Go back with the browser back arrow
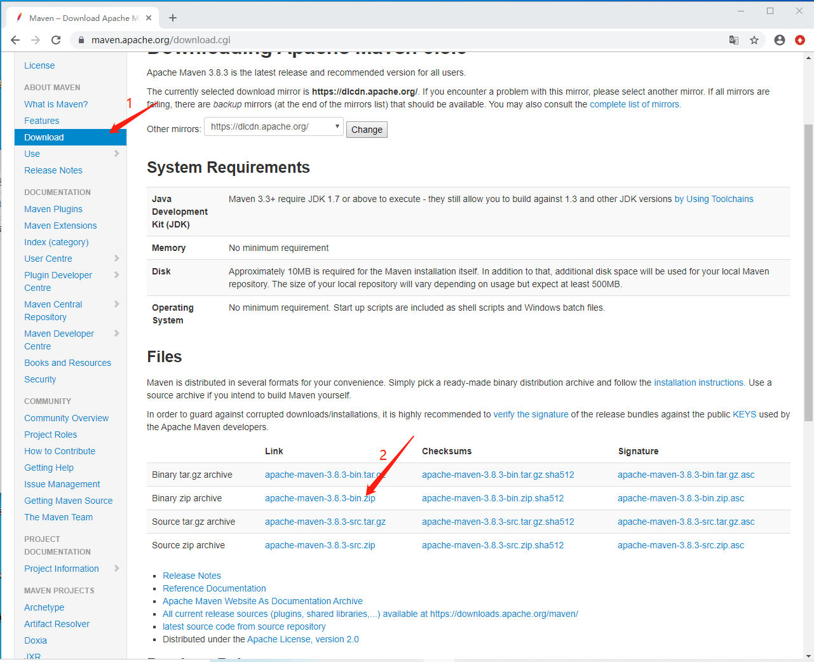This screenshot has height=662, width=814. tap(15, 40)
